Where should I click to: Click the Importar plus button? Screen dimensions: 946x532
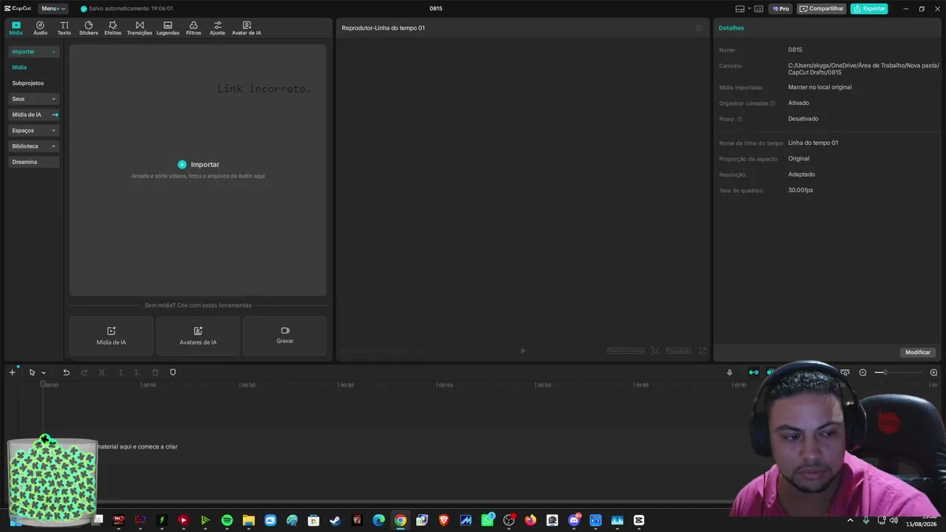tap(182, 165)
